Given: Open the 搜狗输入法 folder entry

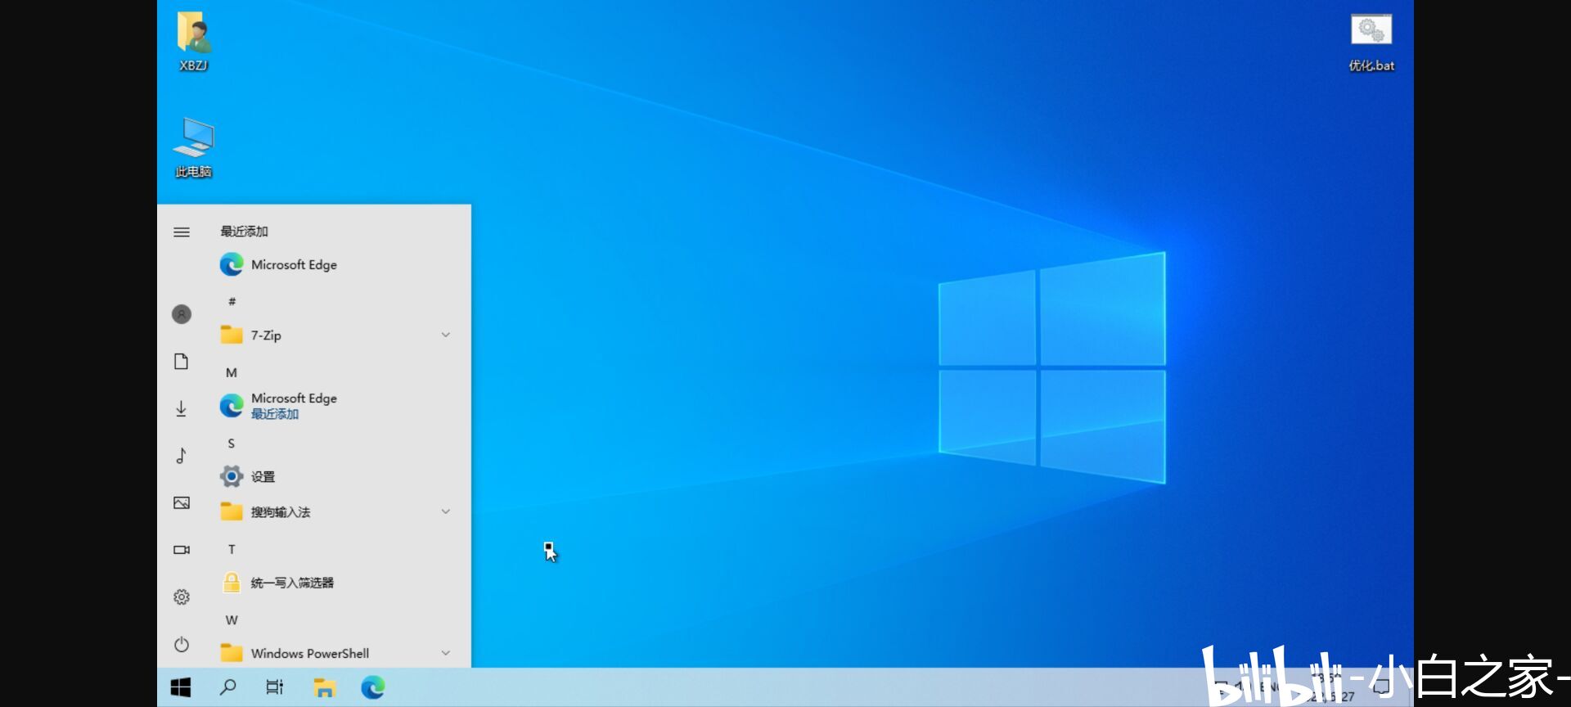Looking at the screenshot, I should pos(337,511).
